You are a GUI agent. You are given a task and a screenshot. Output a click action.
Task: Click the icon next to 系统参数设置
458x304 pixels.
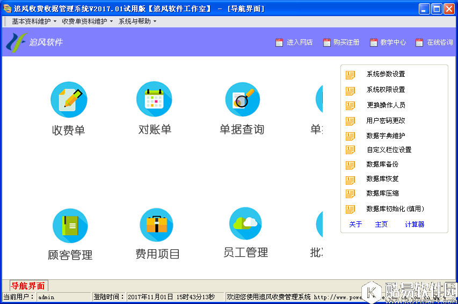coord(350,75)
